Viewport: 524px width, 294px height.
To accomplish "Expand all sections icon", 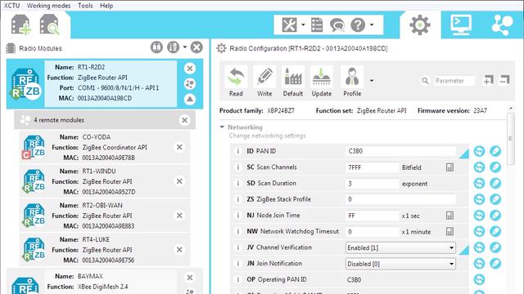I will [x=488, y=80].
